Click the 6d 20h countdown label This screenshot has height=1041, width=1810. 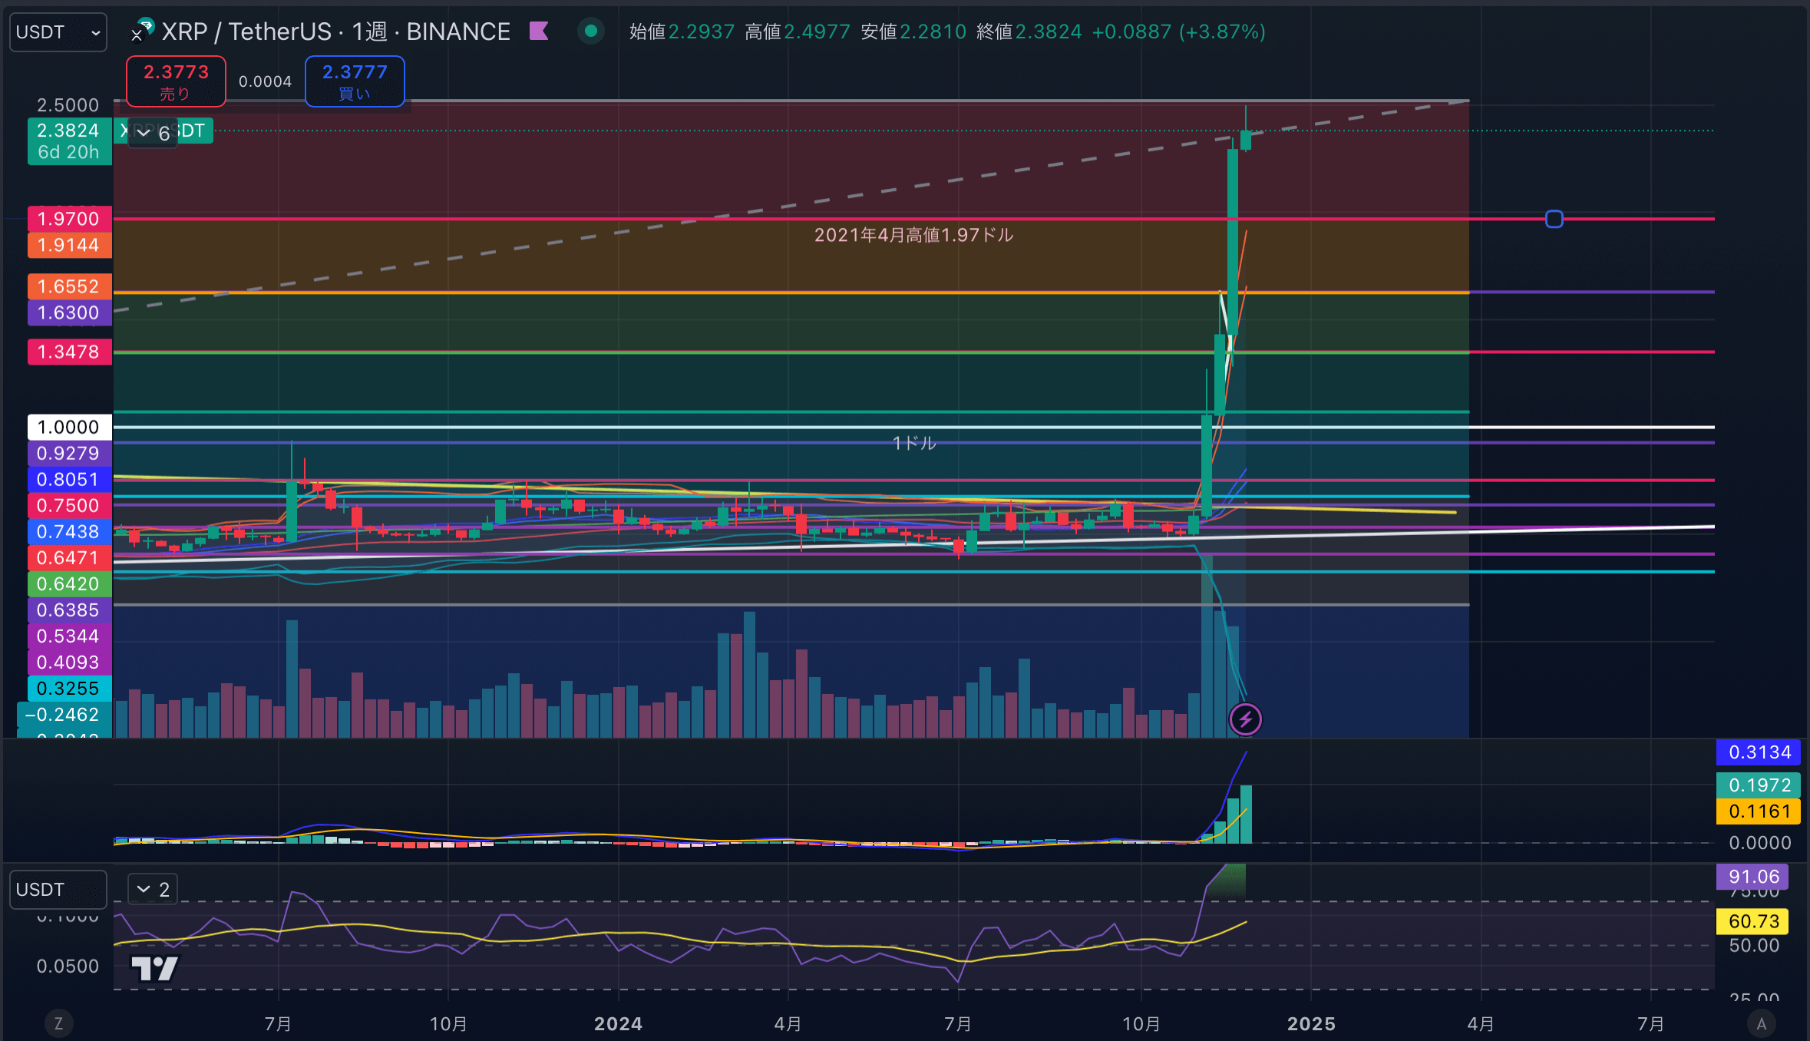[x=69, y=153]
